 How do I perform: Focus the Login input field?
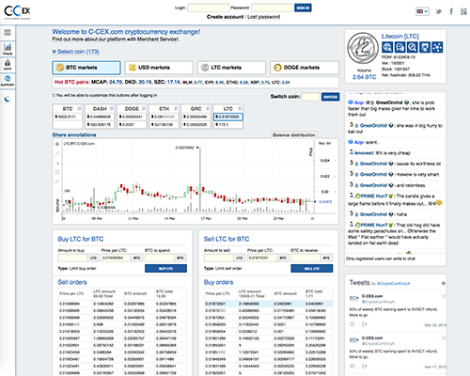click(209, 8)
